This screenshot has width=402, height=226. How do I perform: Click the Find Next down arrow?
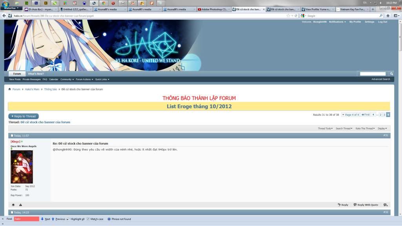tap(42, 219)
